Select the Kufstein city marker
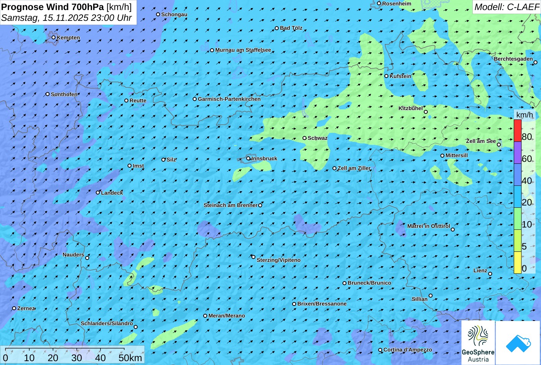Image resolution: width=541 pixels, height=365 pixels. 386,76
